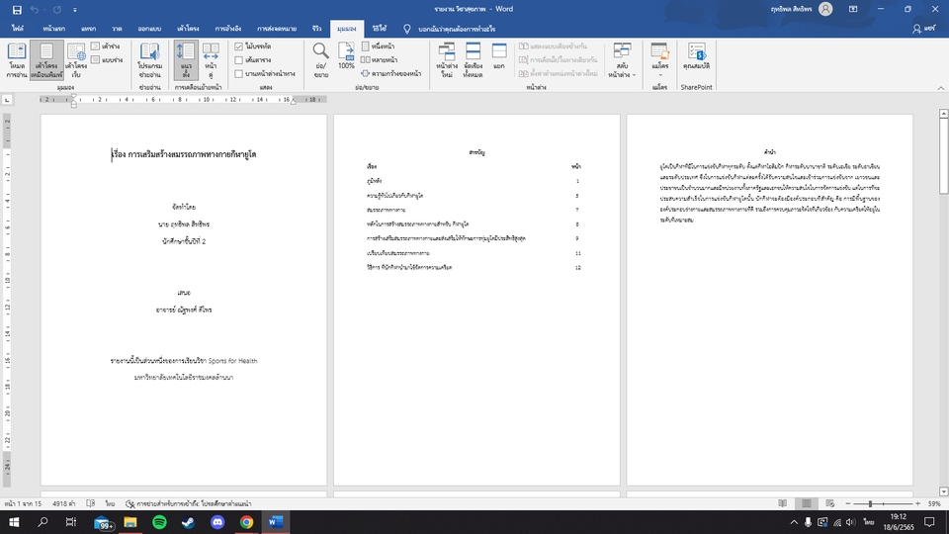Open Chrome from taskbar
Image resolution: width=949 pixels, height=534 pixels.
(x=246, y=522)
